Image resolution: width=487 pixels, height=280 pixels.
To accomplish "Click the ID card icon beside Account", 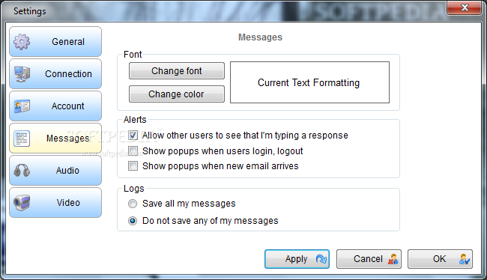I will tap(22, 106).
